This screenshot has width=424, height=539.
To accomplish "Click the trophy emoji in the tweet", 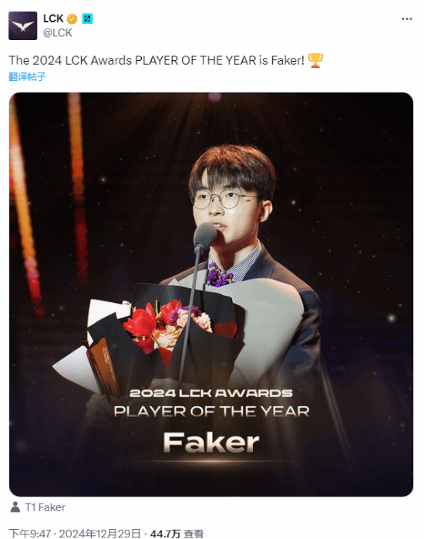I will [x=315, y=60].
